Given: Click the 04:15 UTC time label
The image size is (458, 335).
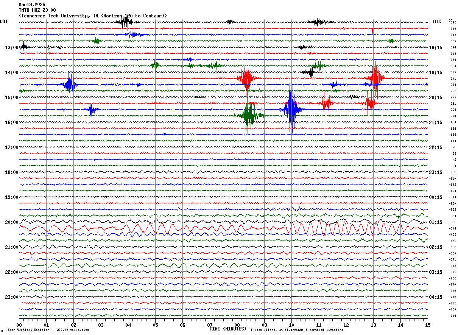Looking at the screenshot, I should point(436,297).
